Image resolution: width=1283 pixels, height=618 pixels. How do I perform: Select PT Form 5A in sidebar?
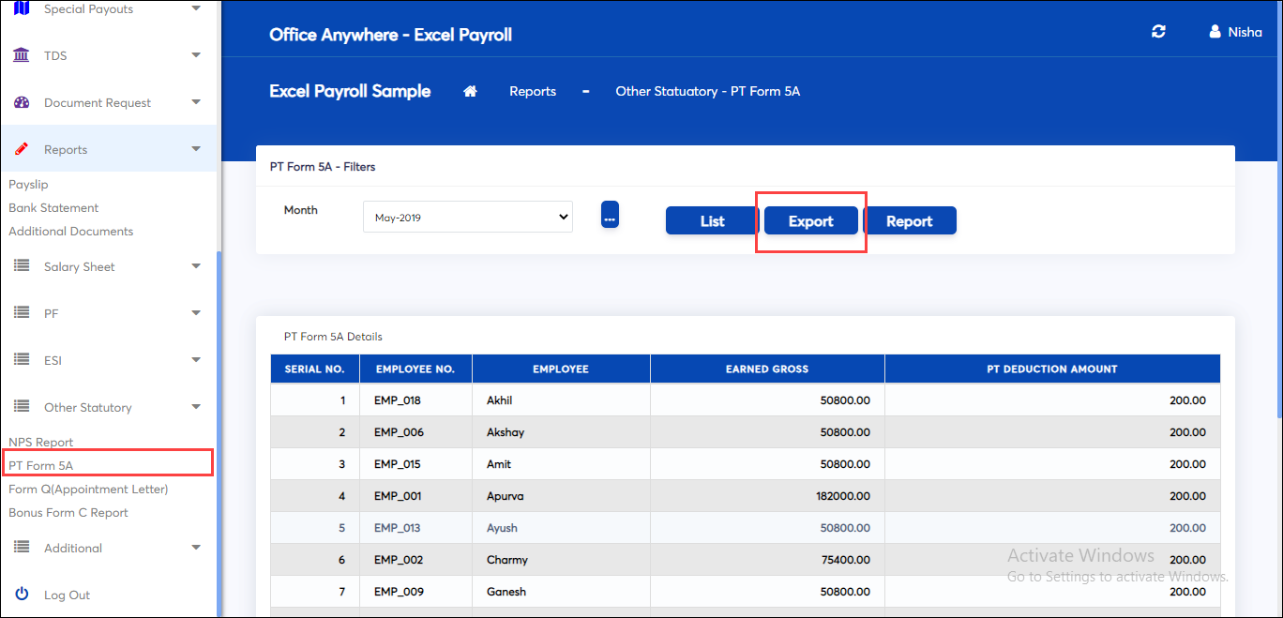coord(41,466)
